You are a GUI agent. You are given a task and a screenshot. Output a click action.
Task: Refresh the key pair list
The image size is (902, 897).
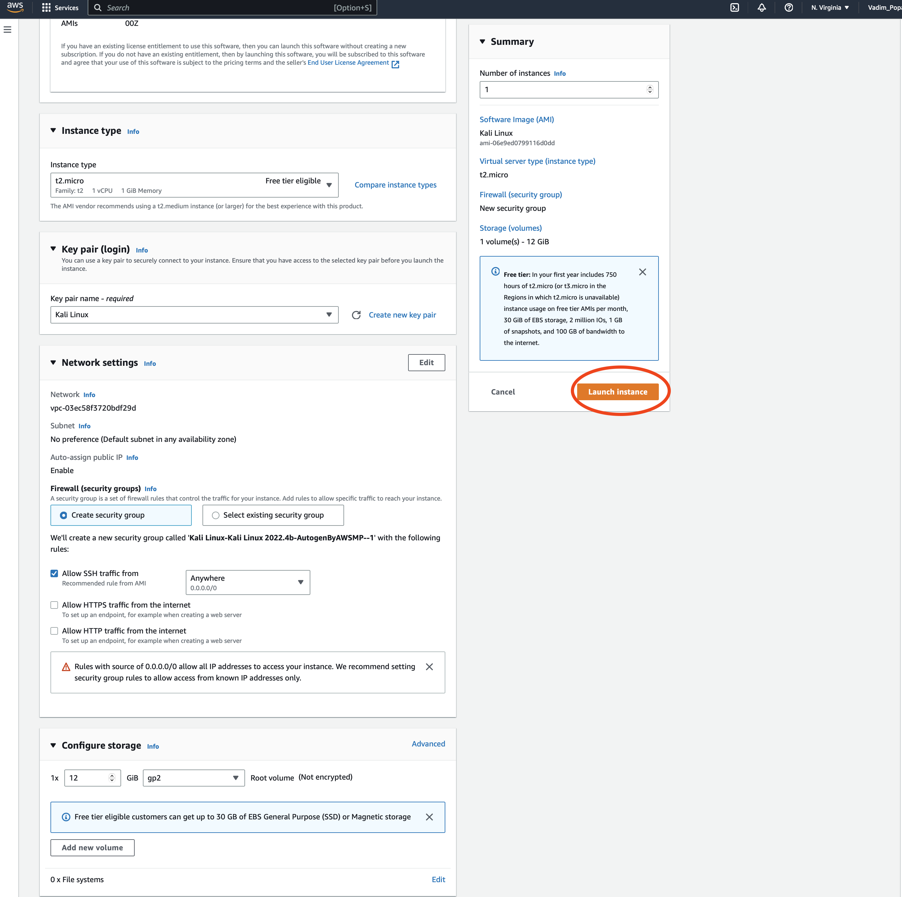[x=357, y=314]
